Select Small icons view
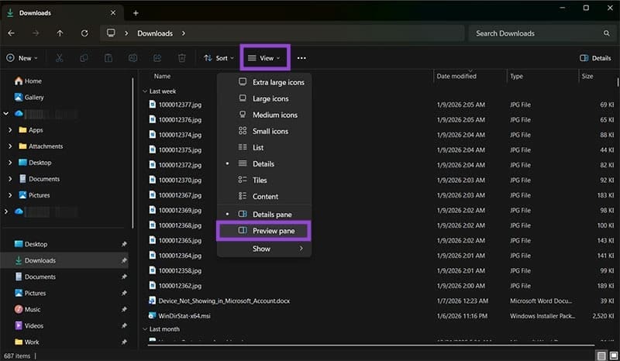This screenshot has height=361, width=620. [x=263, y=131]
